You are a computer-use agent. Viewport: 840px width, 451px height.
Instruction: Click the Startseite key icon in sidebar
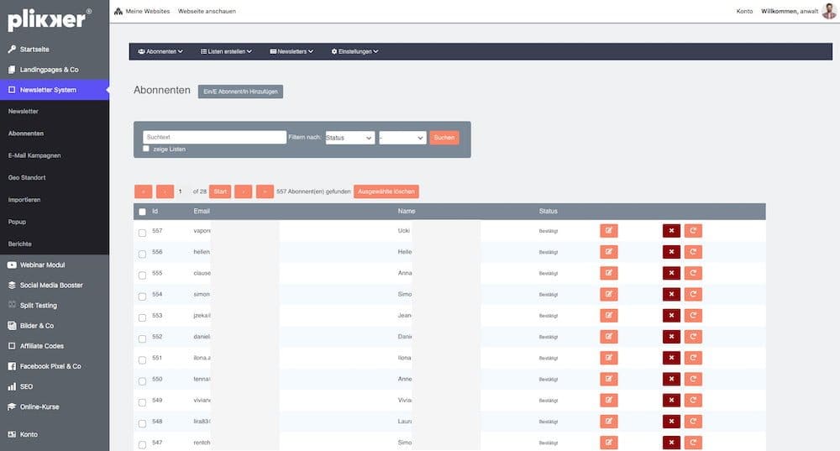(x=12, y=50)
